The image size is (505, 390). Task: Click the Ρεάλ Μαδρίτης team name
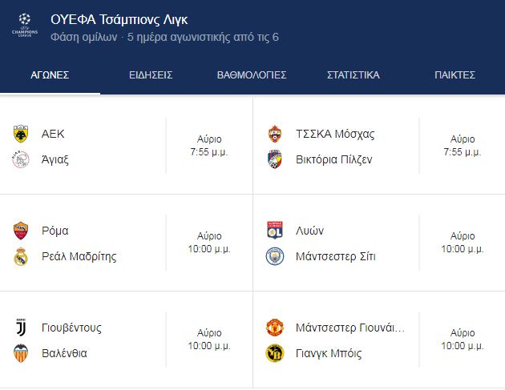coord(79,256)
